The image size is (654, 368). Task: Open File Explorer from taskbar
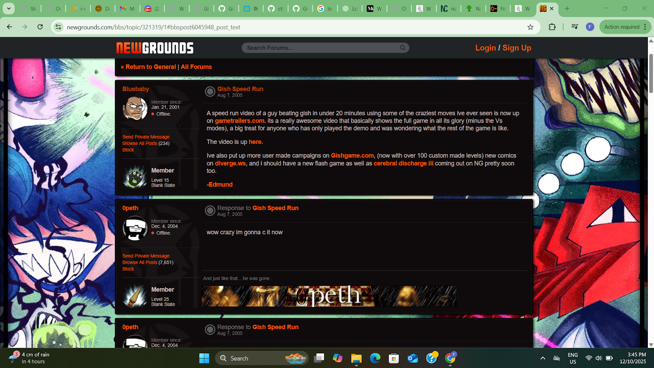(356, 358)
